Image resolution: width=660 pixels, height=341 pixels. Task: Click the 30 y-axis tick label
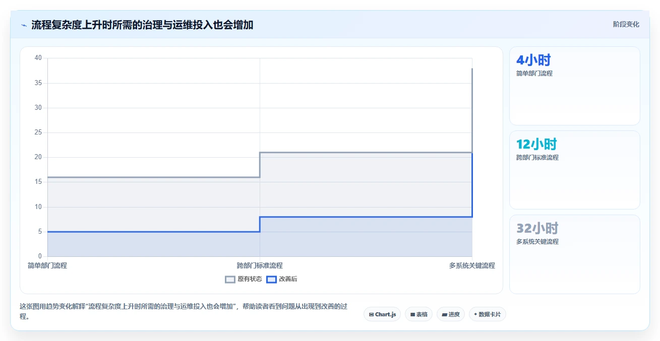tap(38, 107)
